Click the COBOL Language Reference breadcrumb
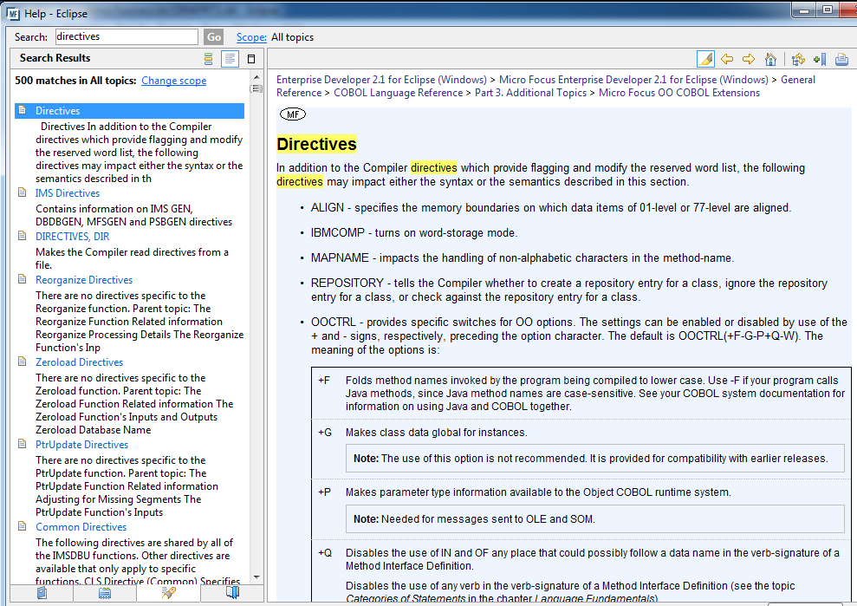The width and height of the screenshot is (857, 606). (399, 93)
